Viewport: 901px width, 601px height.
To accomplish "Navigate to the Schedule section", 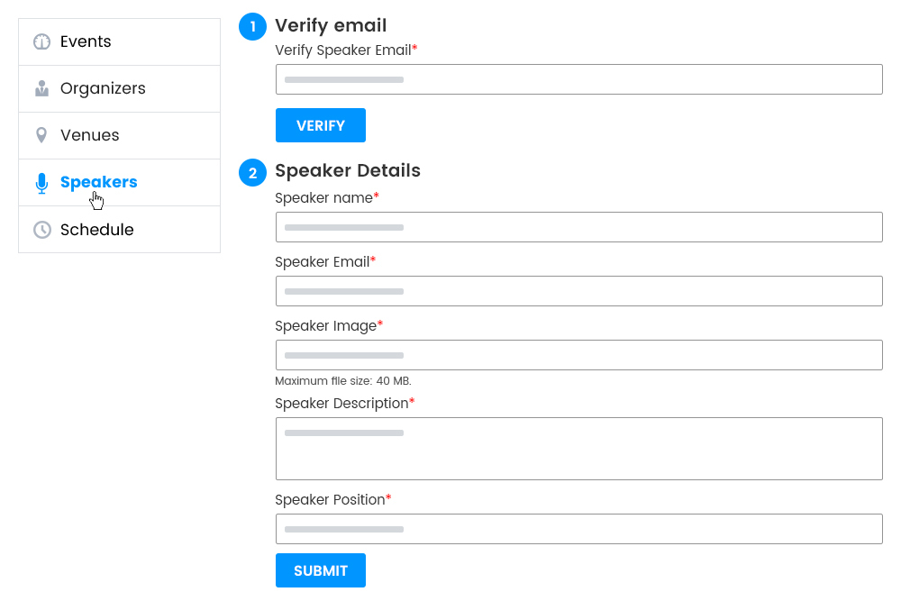I will [96, 230].
